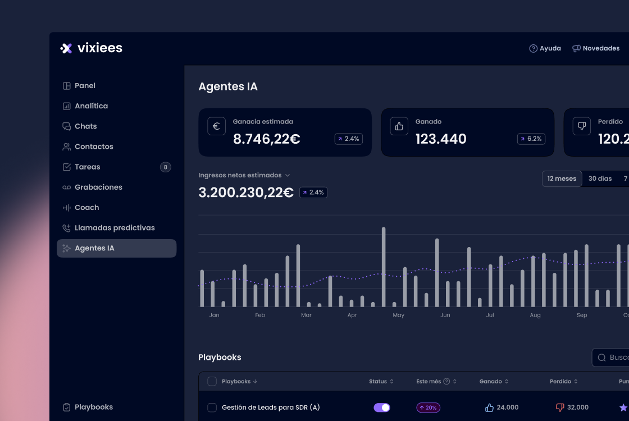Open Tareas with 8 pending badge
This screenshot has height=421, width=629.
(x=88, y=167)
